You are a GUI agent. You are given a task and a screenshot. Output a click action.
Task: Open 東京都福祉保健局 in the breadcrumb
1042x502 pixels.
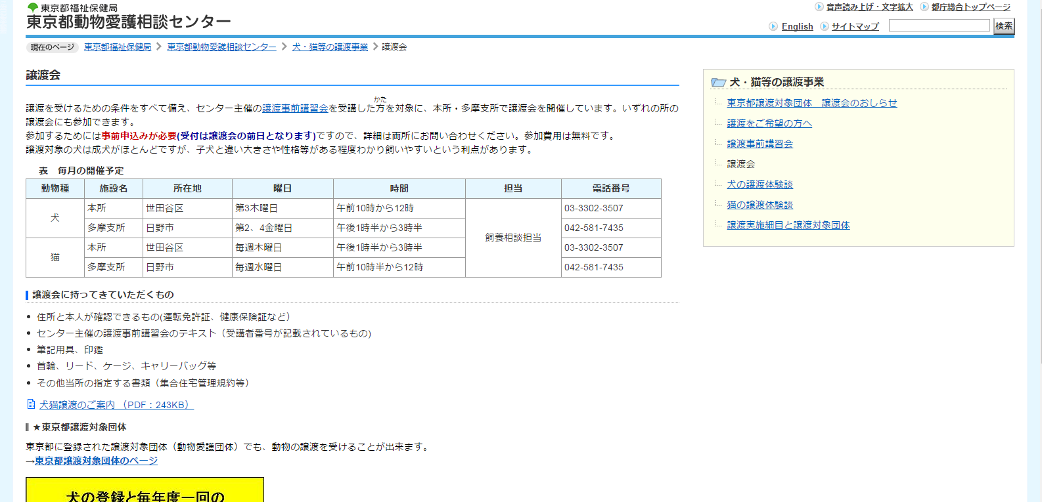[x=118, y=47]
